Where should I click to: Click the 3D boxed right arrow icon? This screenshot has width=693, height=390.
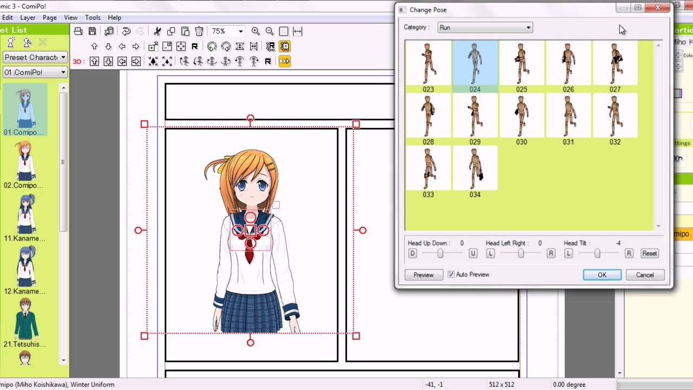(x=136, y=62)
